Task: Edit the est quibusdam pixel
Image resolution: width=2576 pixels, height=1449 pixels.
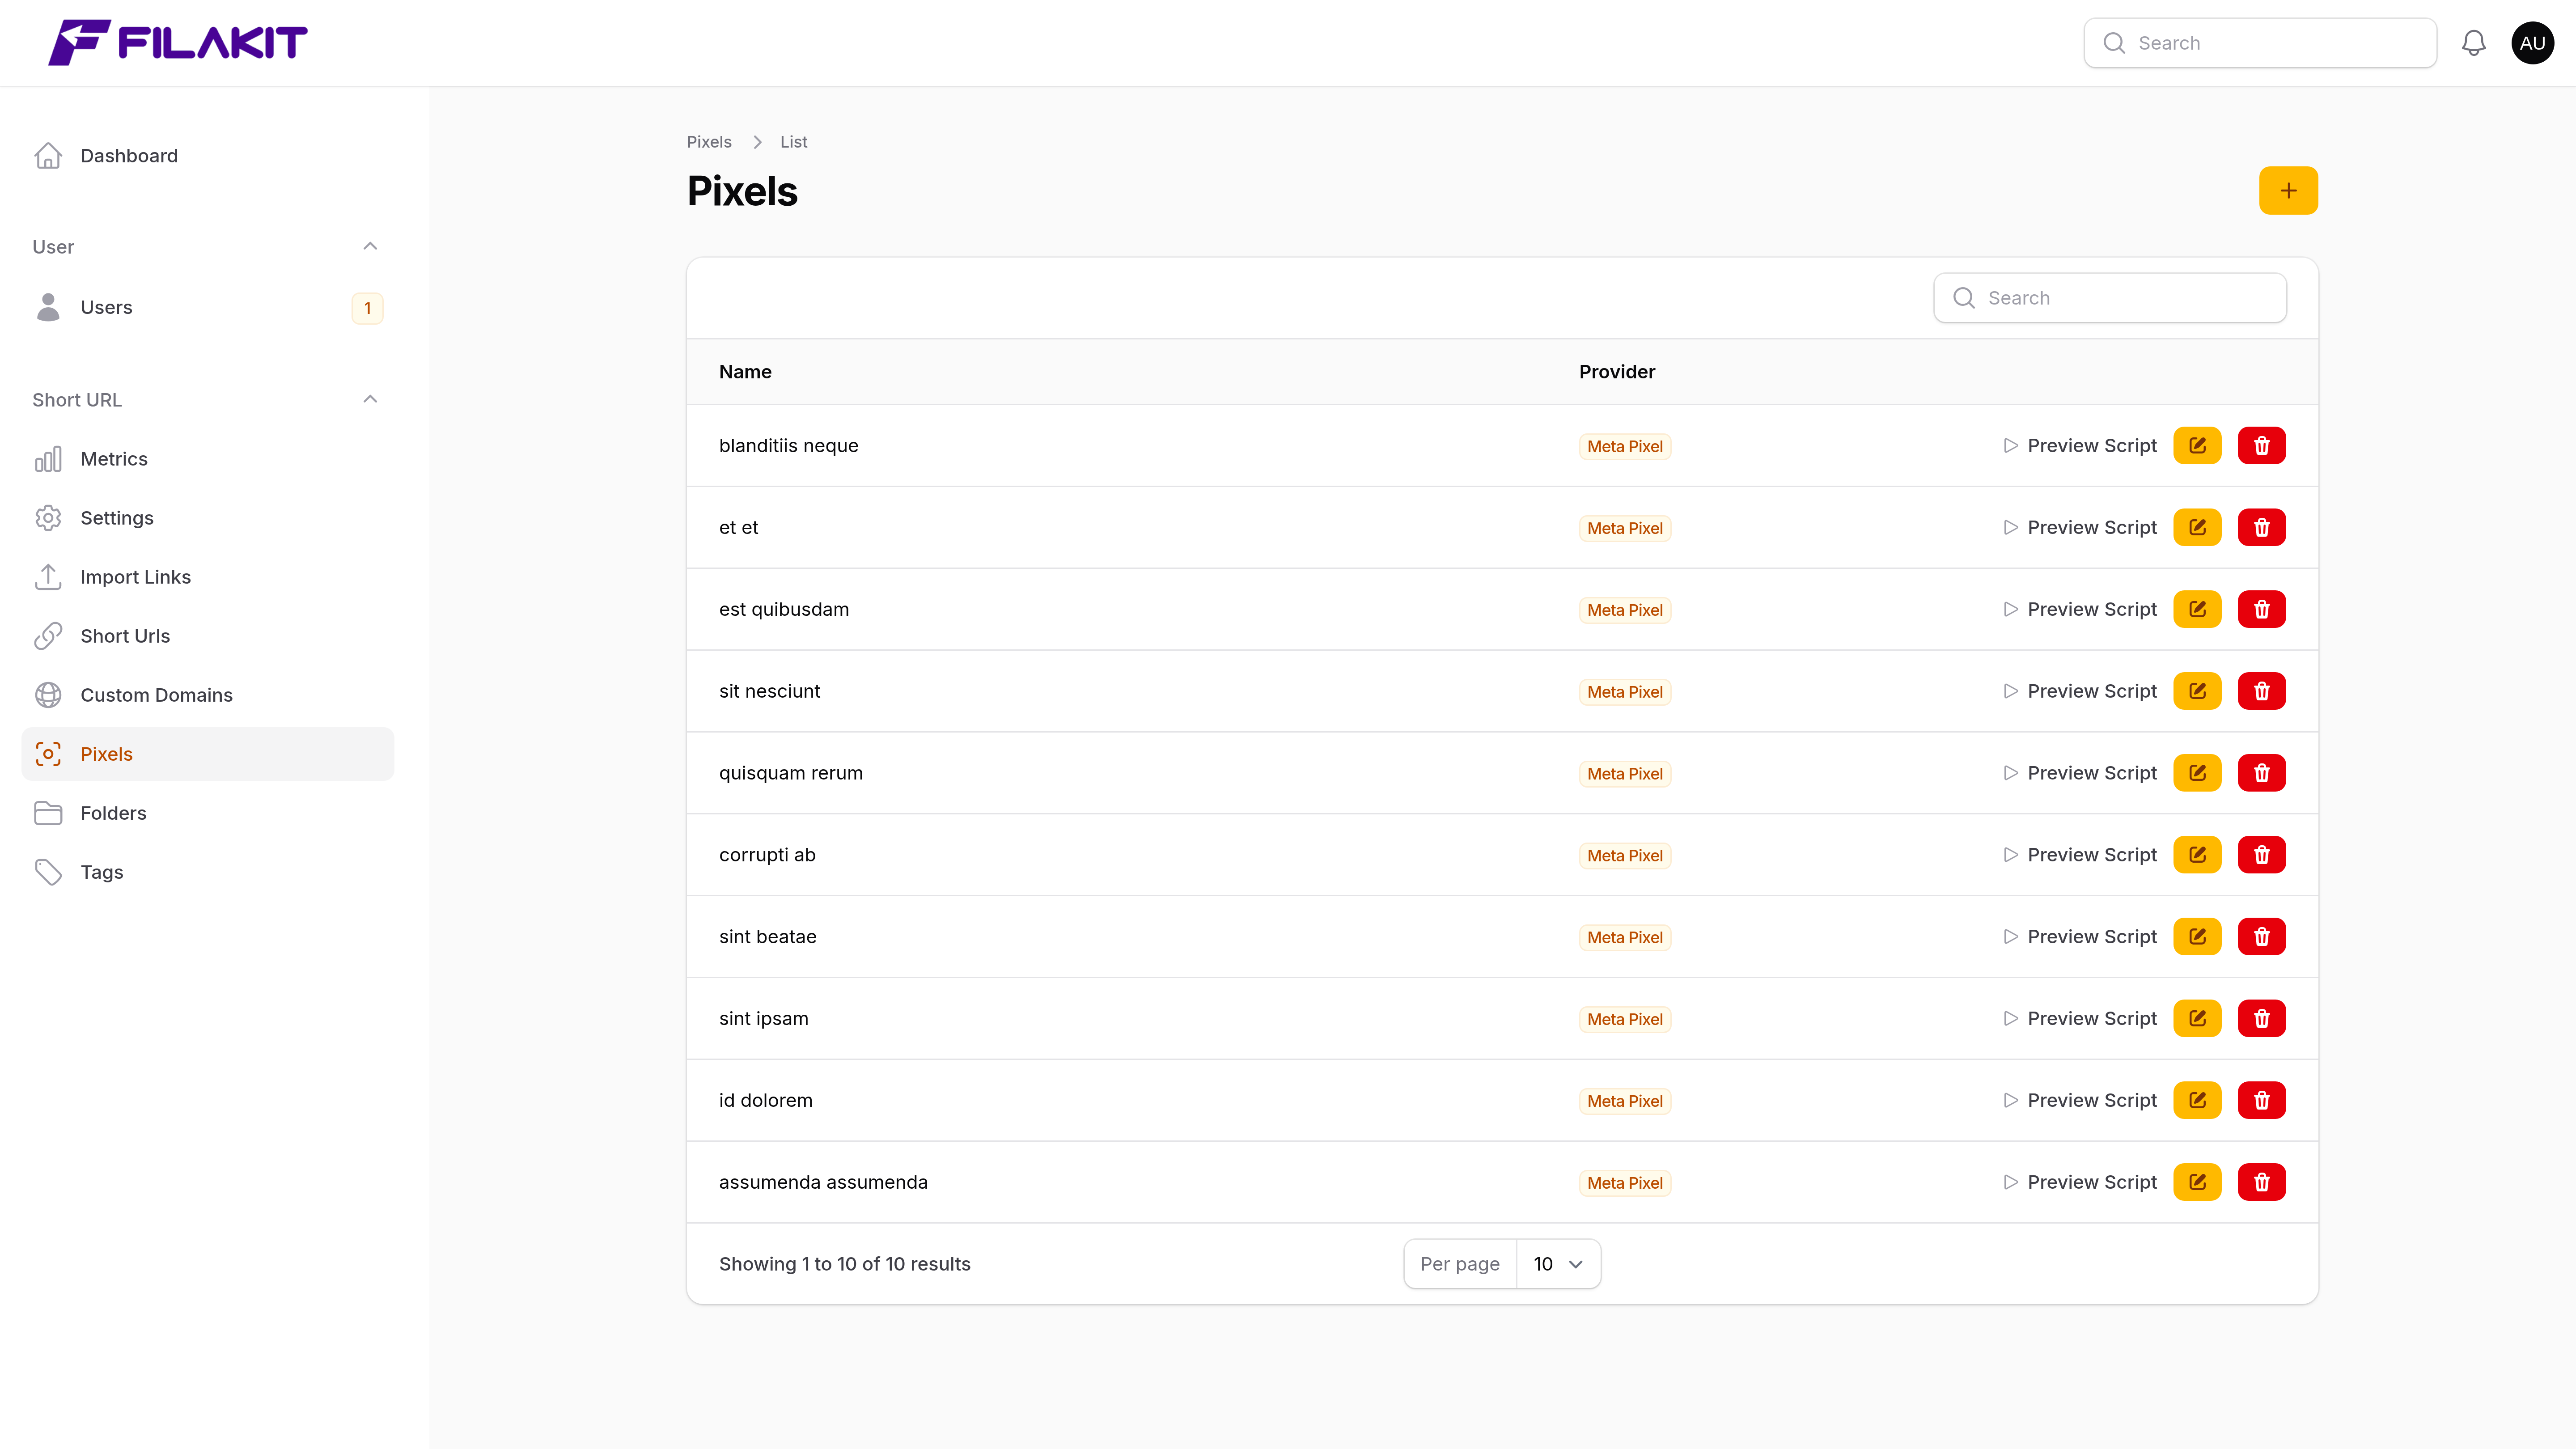Action: pos(2197,610)
